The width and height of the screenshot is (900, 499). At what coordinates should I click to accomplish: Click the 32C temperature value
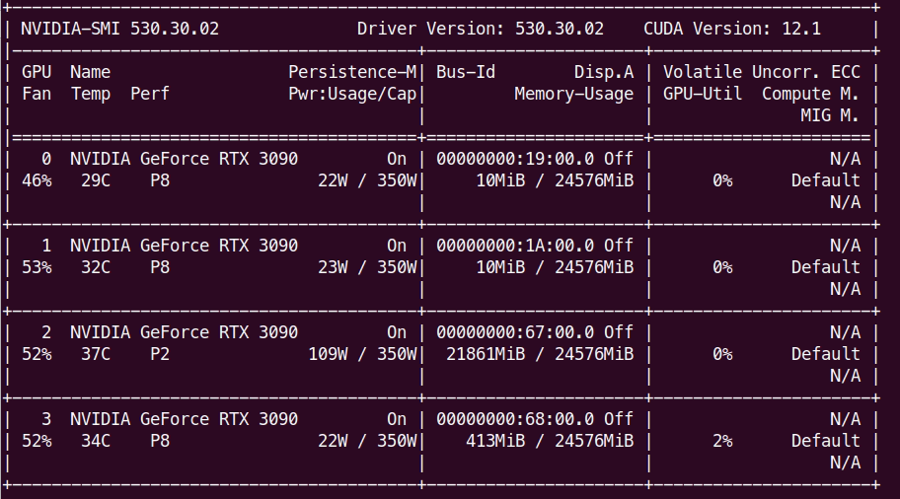96,267
